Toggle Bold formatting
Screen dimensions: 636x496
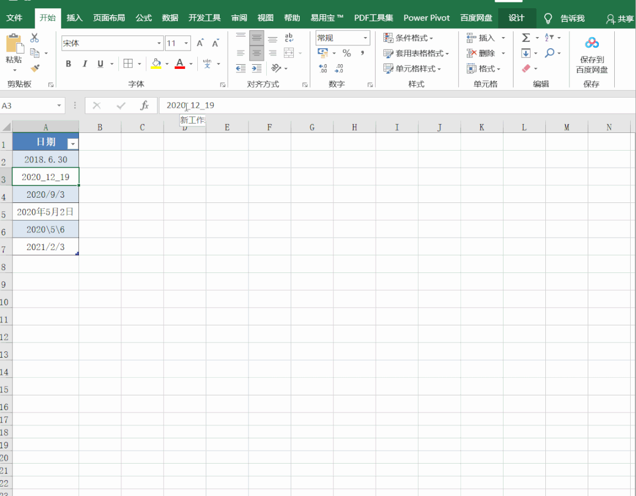68,64
